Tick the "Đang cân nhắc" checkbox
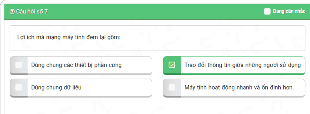This screenshot has width=310, height=114. (x=267, y=11)
